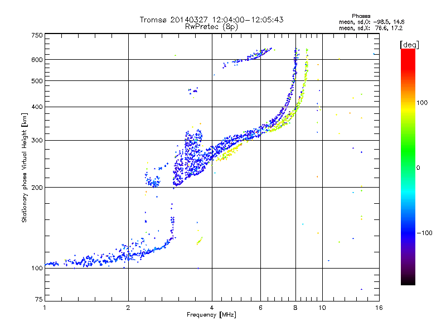Click the x-axis tick label "16"
The height and width of the screenshot is (335, 446).
coord(379,308)
